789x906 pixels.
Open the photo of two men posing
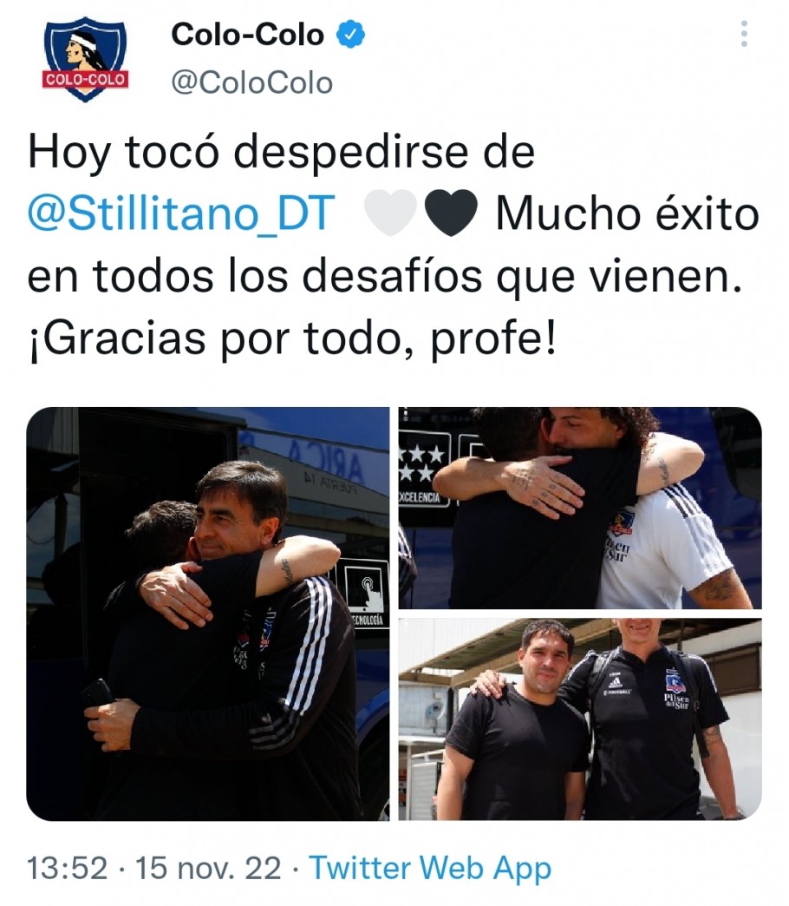[x=580, y=719]
